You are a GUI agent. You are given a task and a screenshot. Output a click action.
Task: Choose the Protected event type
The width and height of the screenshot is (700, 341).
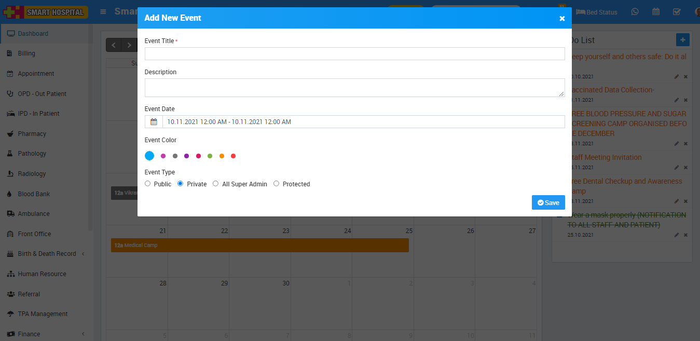point(277,184)
